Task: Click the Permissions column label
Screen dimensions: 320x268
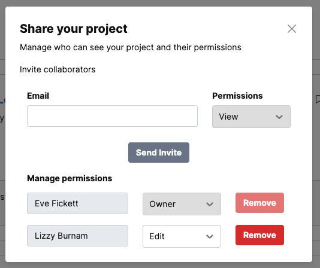Action: tap(237, 96)
